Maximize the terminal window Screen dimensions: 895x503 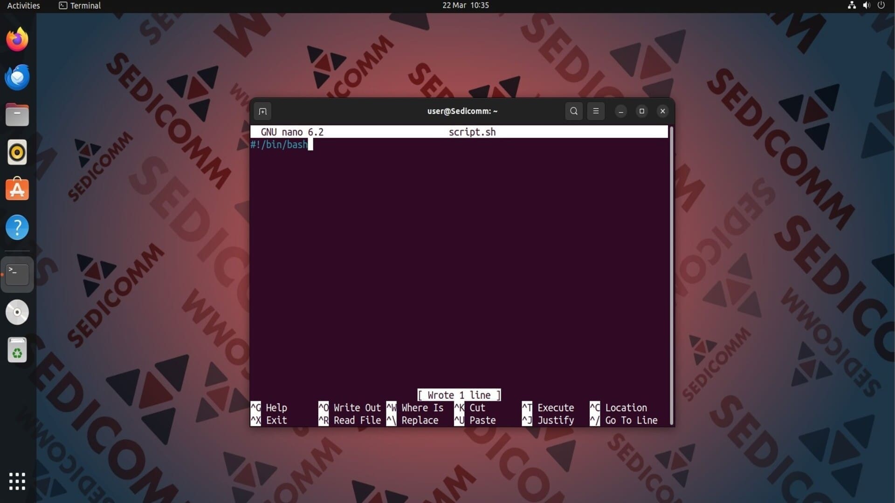(x=641, y=111)
